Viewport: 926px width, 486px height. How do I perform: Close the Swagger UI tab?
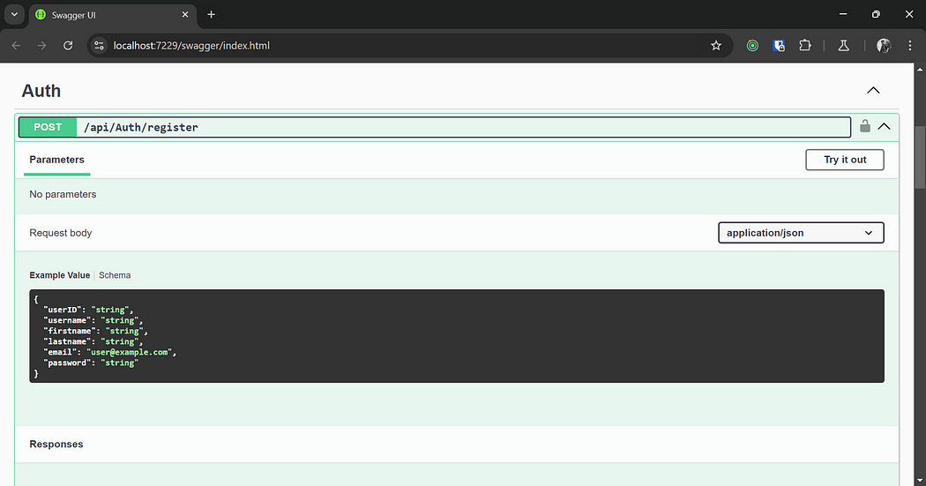coord(185,14)
